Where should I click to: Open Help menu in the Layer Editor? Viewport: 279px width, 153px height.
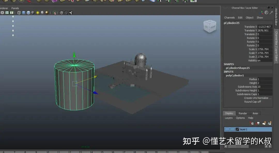pos(251,118)
